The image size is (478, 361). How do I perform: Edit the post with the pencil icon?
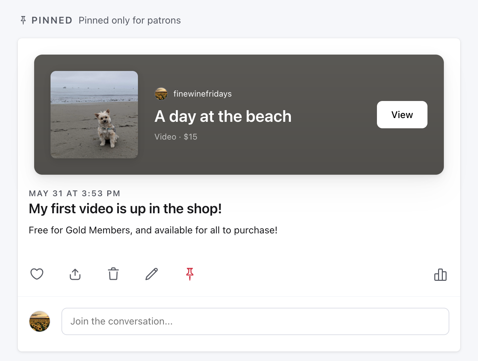tap(152, 274)
